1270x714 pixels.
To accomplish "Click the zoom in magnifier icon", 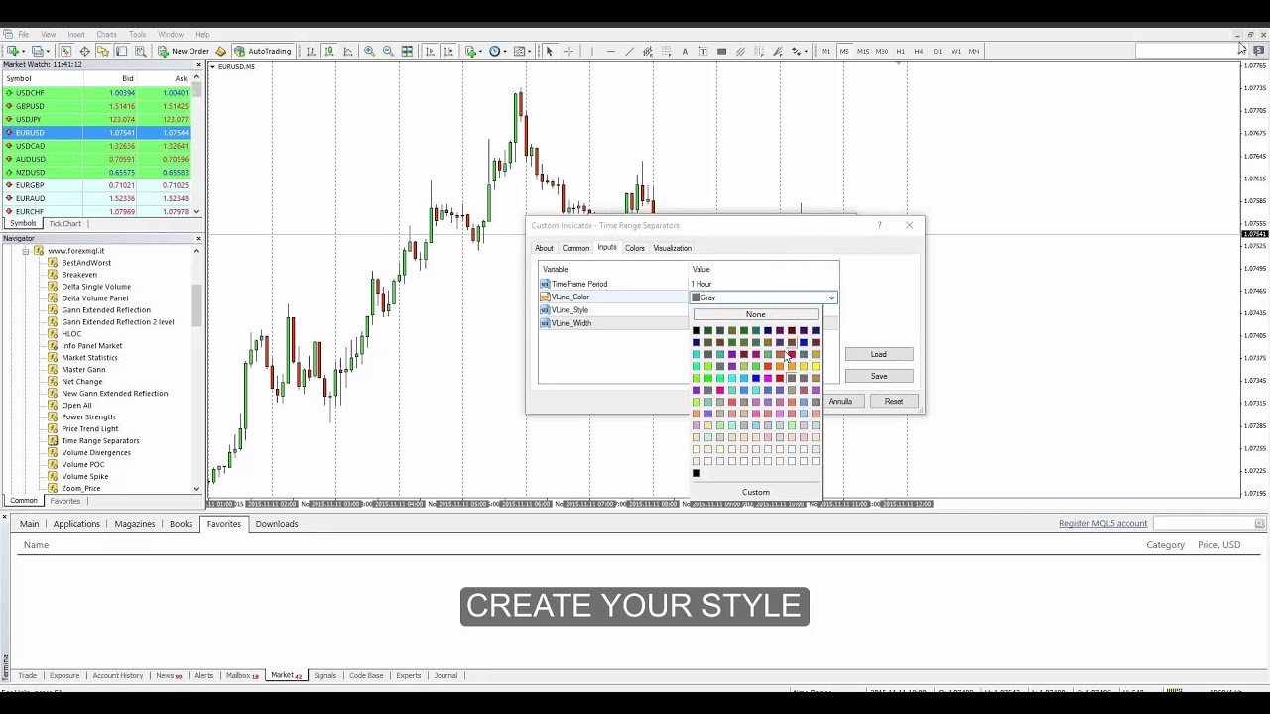I will point(369,51).
